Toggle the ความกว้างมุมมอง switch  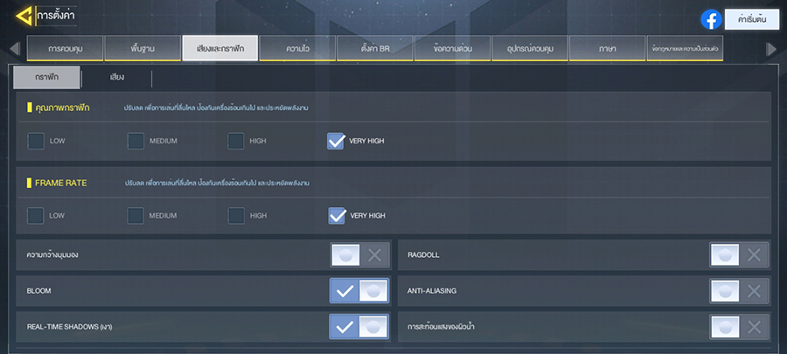click(x=359, y=255)
